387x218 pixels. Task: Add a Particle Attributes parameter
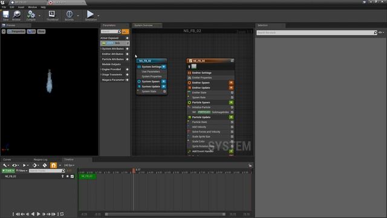coord(128,59)
